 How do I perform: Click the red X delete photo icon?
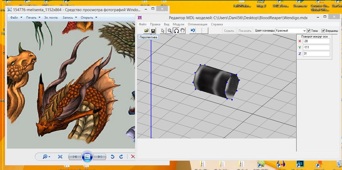(x=133, y=157)
